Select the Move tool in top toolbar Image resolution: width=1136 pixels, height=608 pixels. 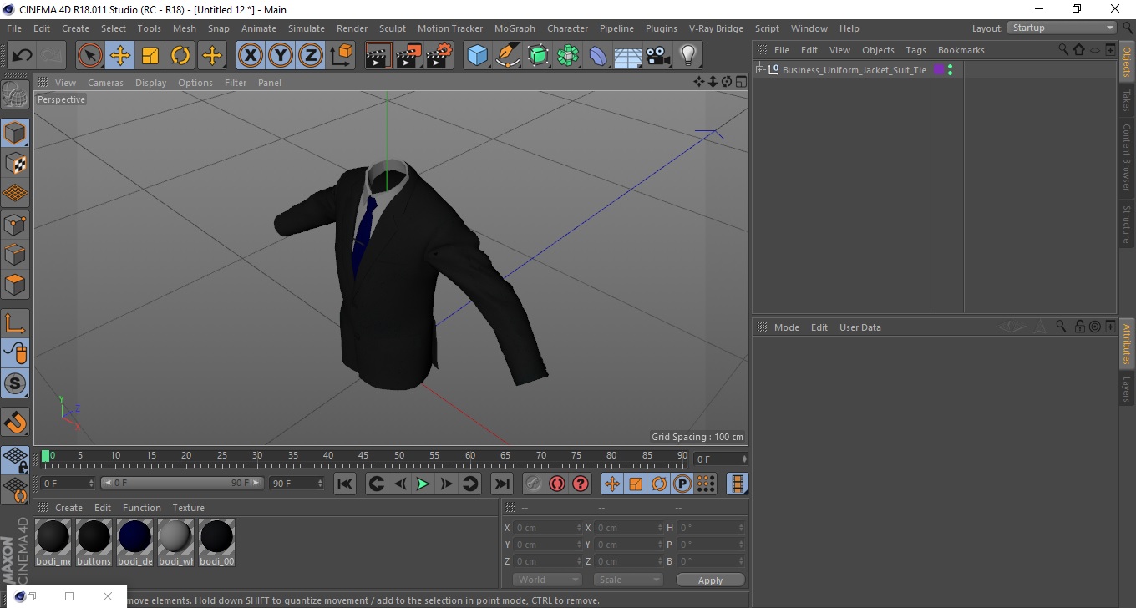tap(120, 56)
